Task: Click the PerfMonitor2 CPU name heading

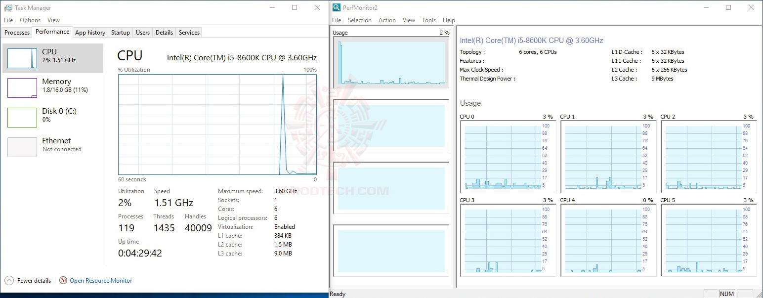Action: pyautogui.click(x=531, y=41)
